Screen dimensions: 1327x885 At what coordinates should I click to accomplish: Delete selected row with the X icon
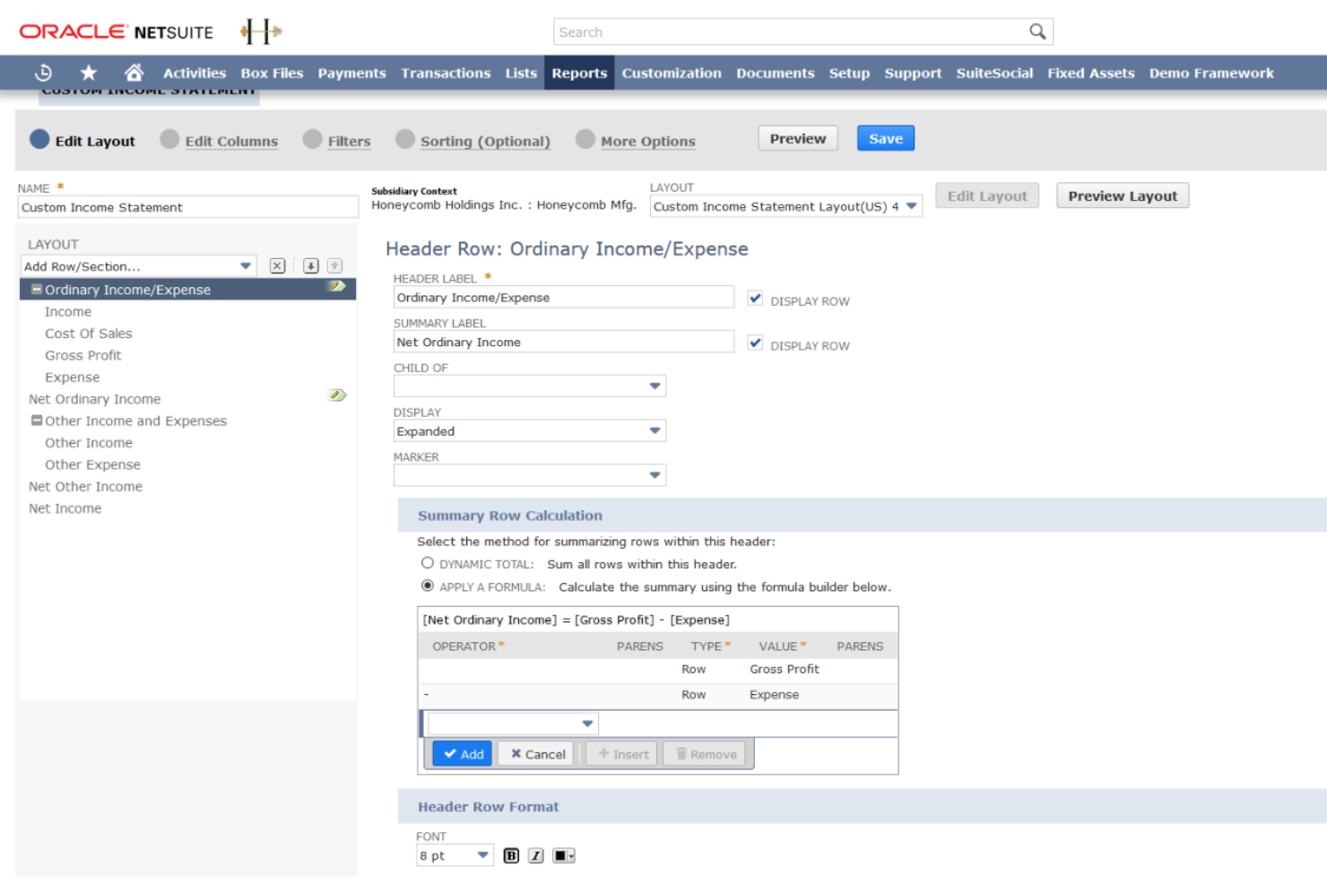point(277,265)
